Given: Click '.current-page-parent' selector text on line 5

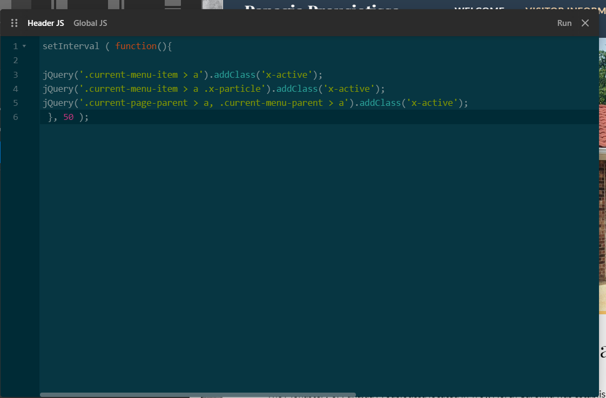Looking at the screenshot, I should (133, 103).
